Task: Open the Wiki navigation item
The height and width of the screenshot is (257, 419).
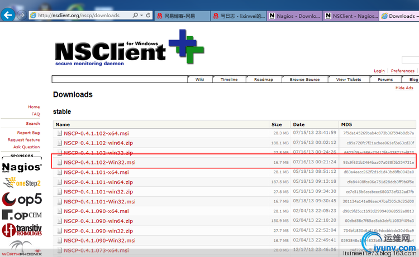Action: click(199, 79)
